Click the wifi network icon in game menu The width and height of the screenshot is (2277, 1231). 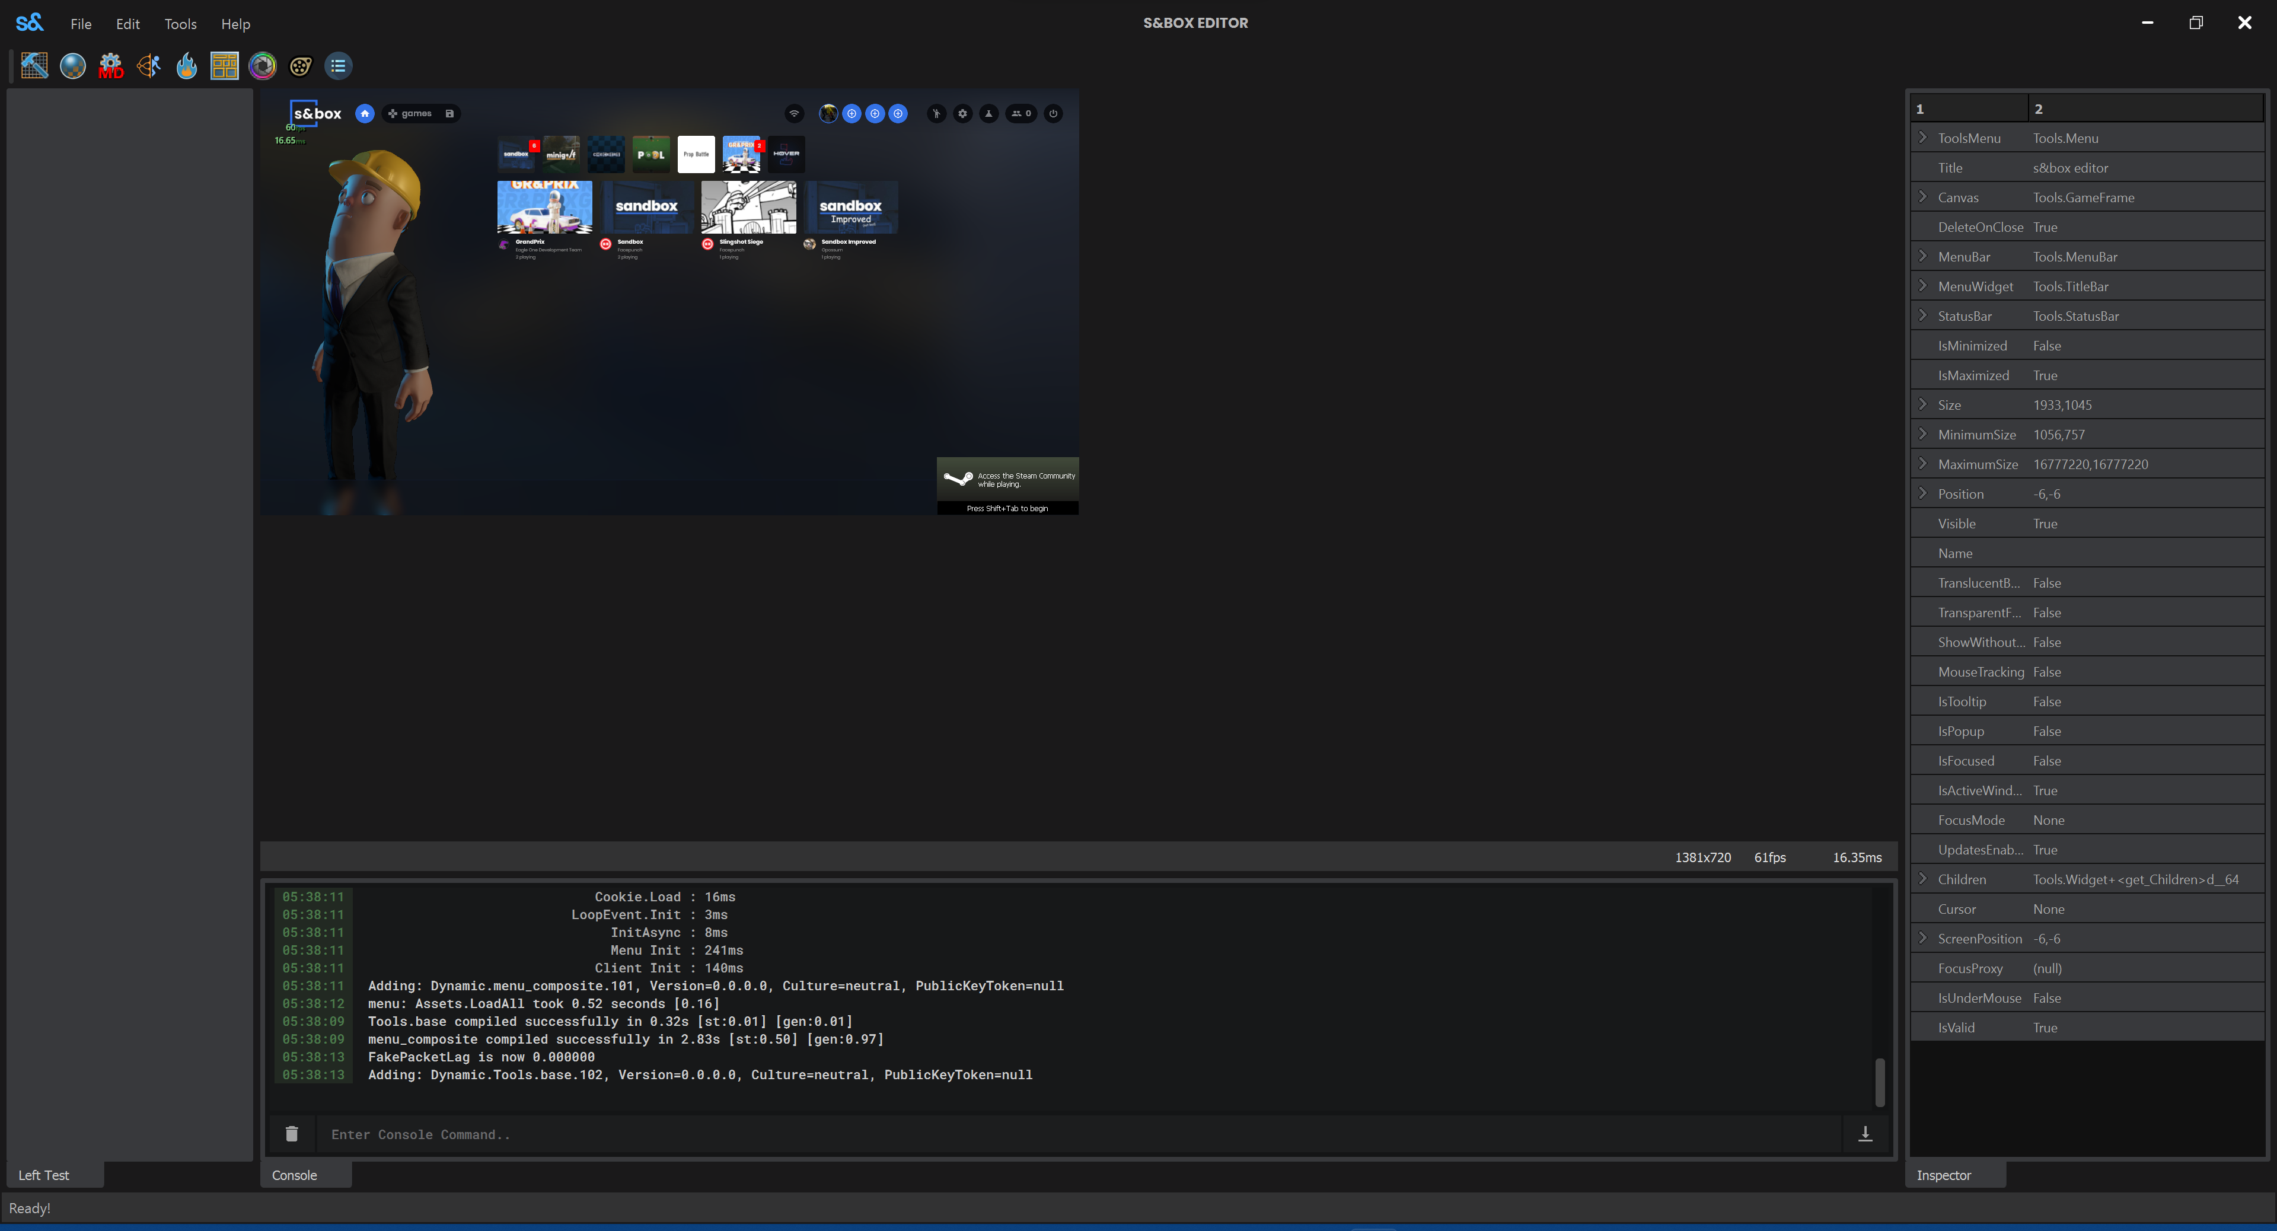(x=794, y=113)
